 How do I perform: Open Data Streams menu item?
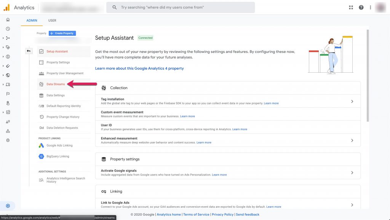click(64, 84)
